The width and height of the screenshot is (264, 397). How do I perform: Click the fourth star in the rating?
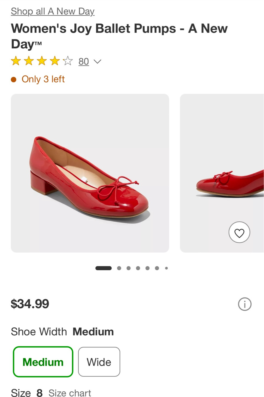(54, 61)
